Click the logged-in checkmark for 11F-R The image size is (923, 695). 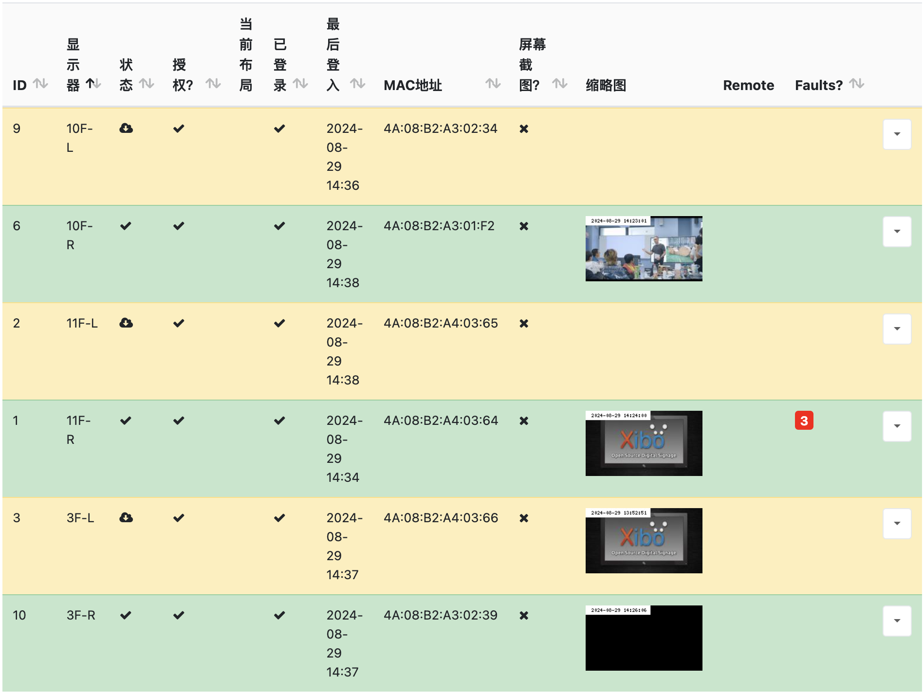pos(279,421)
